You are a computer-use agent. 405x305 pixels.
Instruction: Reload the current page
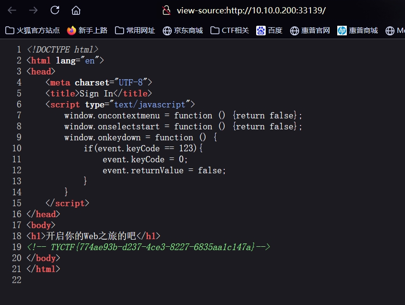[x=55, y=10]
